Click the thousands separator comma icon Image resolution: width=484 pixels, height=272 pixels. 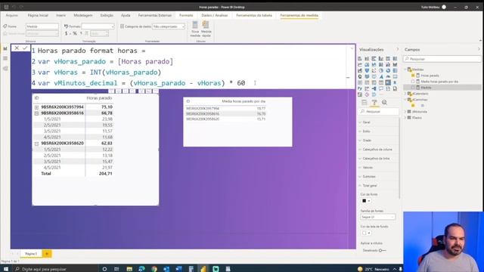tap(81, 33)
